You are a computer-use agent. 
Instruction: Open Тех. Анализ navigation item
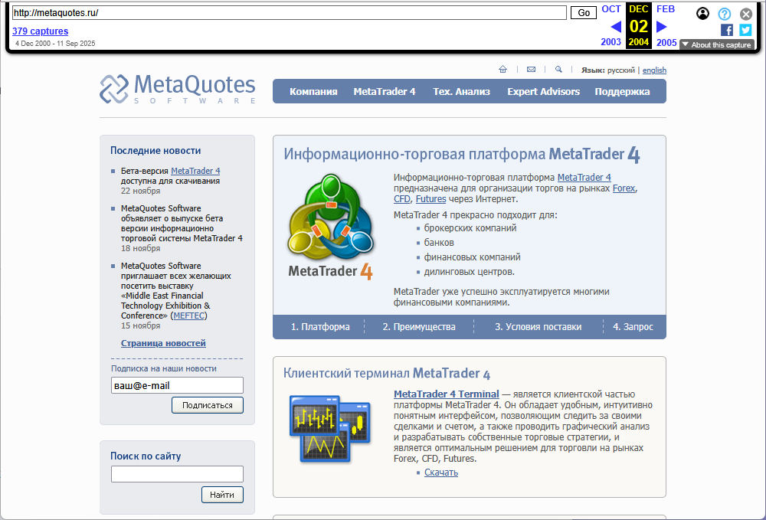coord(461,92)
